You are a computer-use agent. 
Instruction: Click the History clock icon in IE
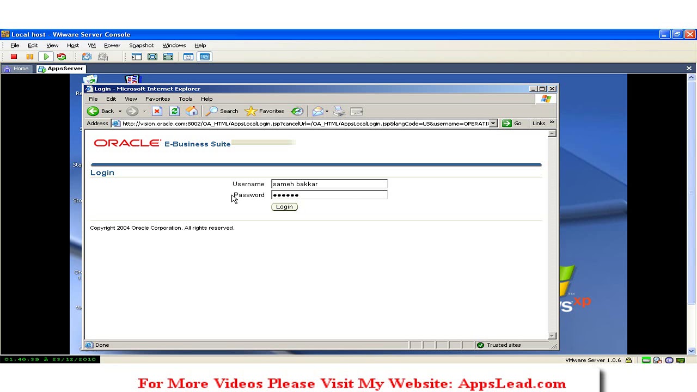297,111
